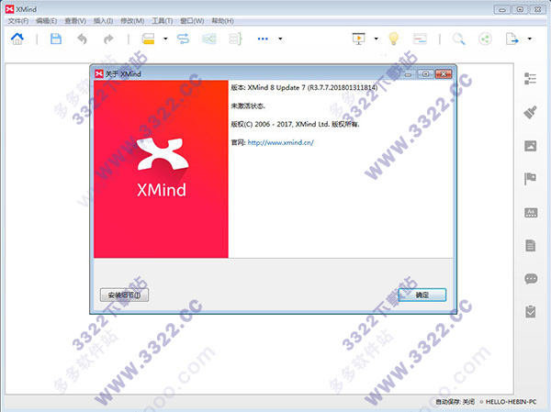Screen dimensions: 551x412
Task: Save the mind map
Action: [56, 39]
